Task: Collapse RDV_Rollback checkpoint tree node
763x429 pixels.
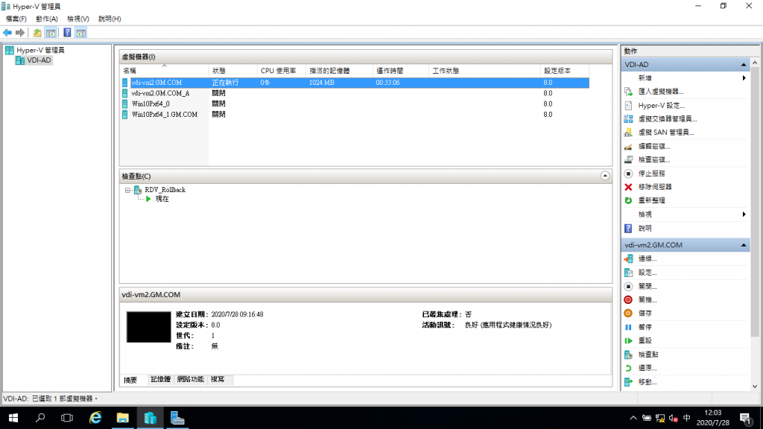Action: click(127, 190)
